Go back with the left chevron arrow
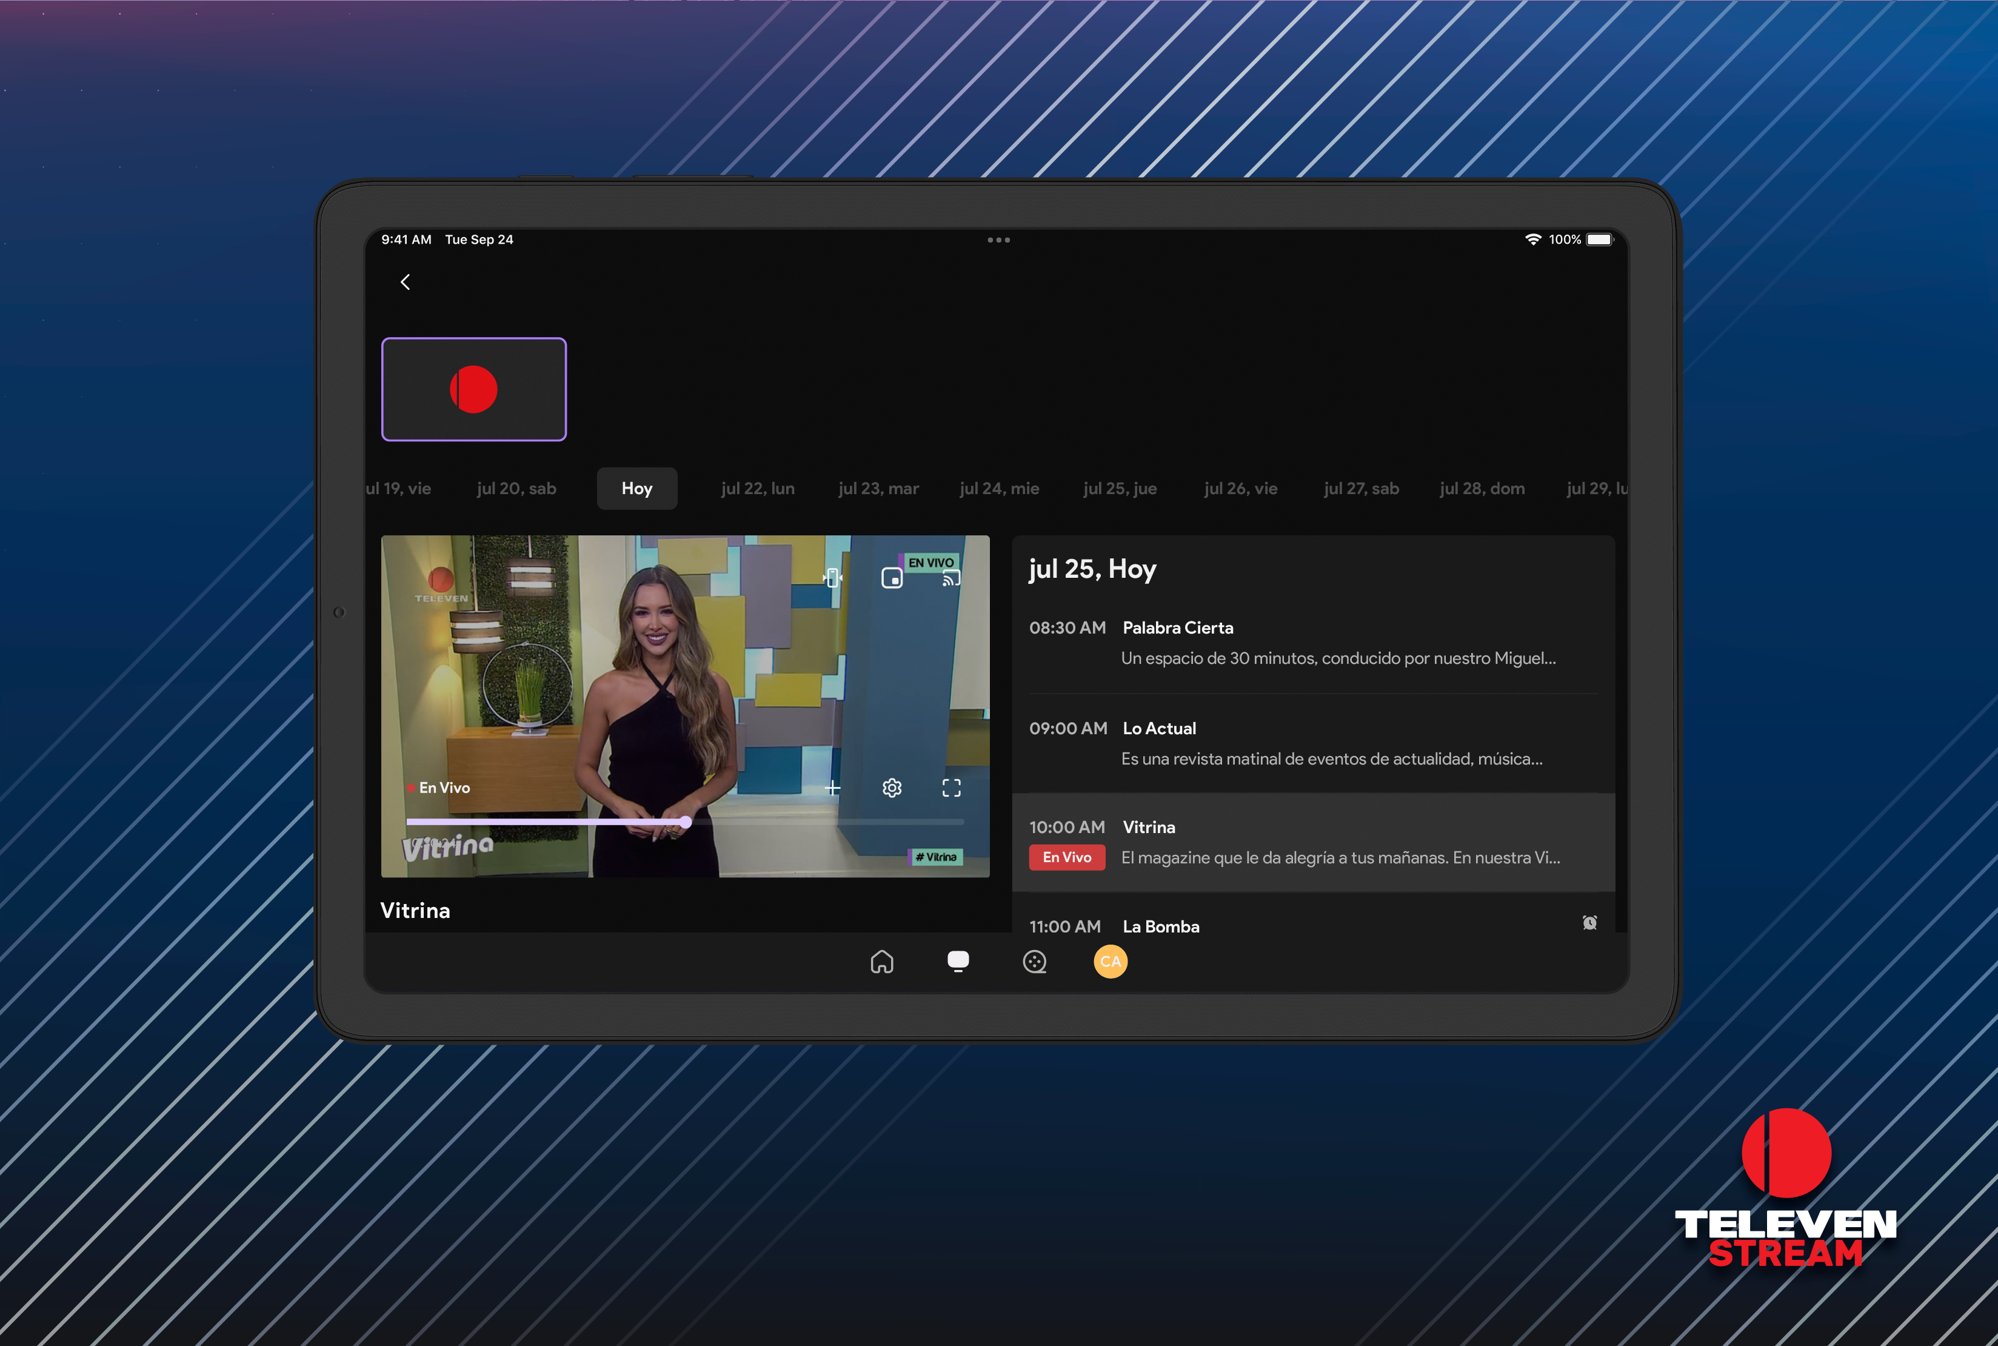Screen dimensions: 1998x1346 click(405, 281)
